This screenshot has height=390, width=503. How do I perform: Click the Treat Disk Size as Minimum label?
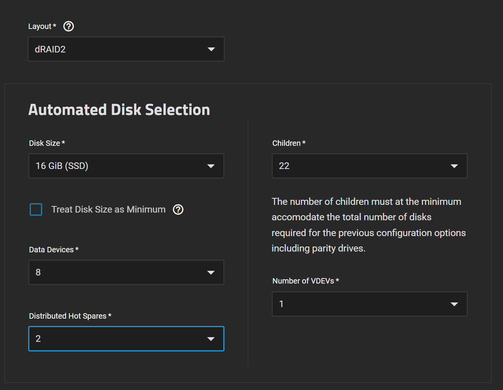(x=109, y=209)
